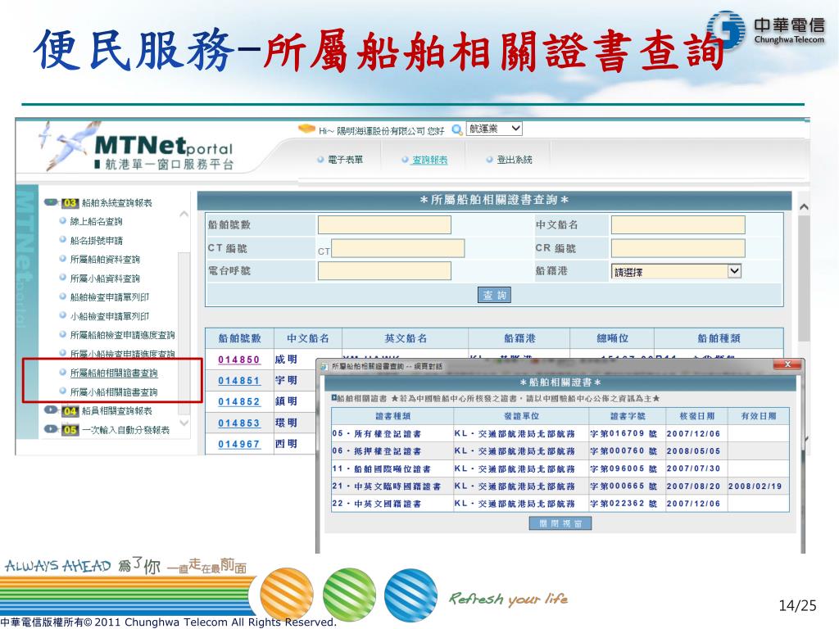Click the 06．抵押權登記證書 row
This screenshot has width=839, height=629.
[x=560, y=451]
